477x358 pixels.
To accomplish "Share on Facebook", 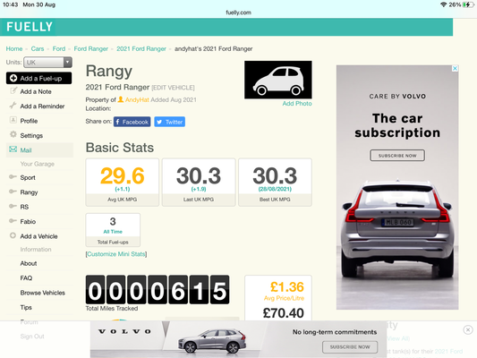I will (132, 122).
